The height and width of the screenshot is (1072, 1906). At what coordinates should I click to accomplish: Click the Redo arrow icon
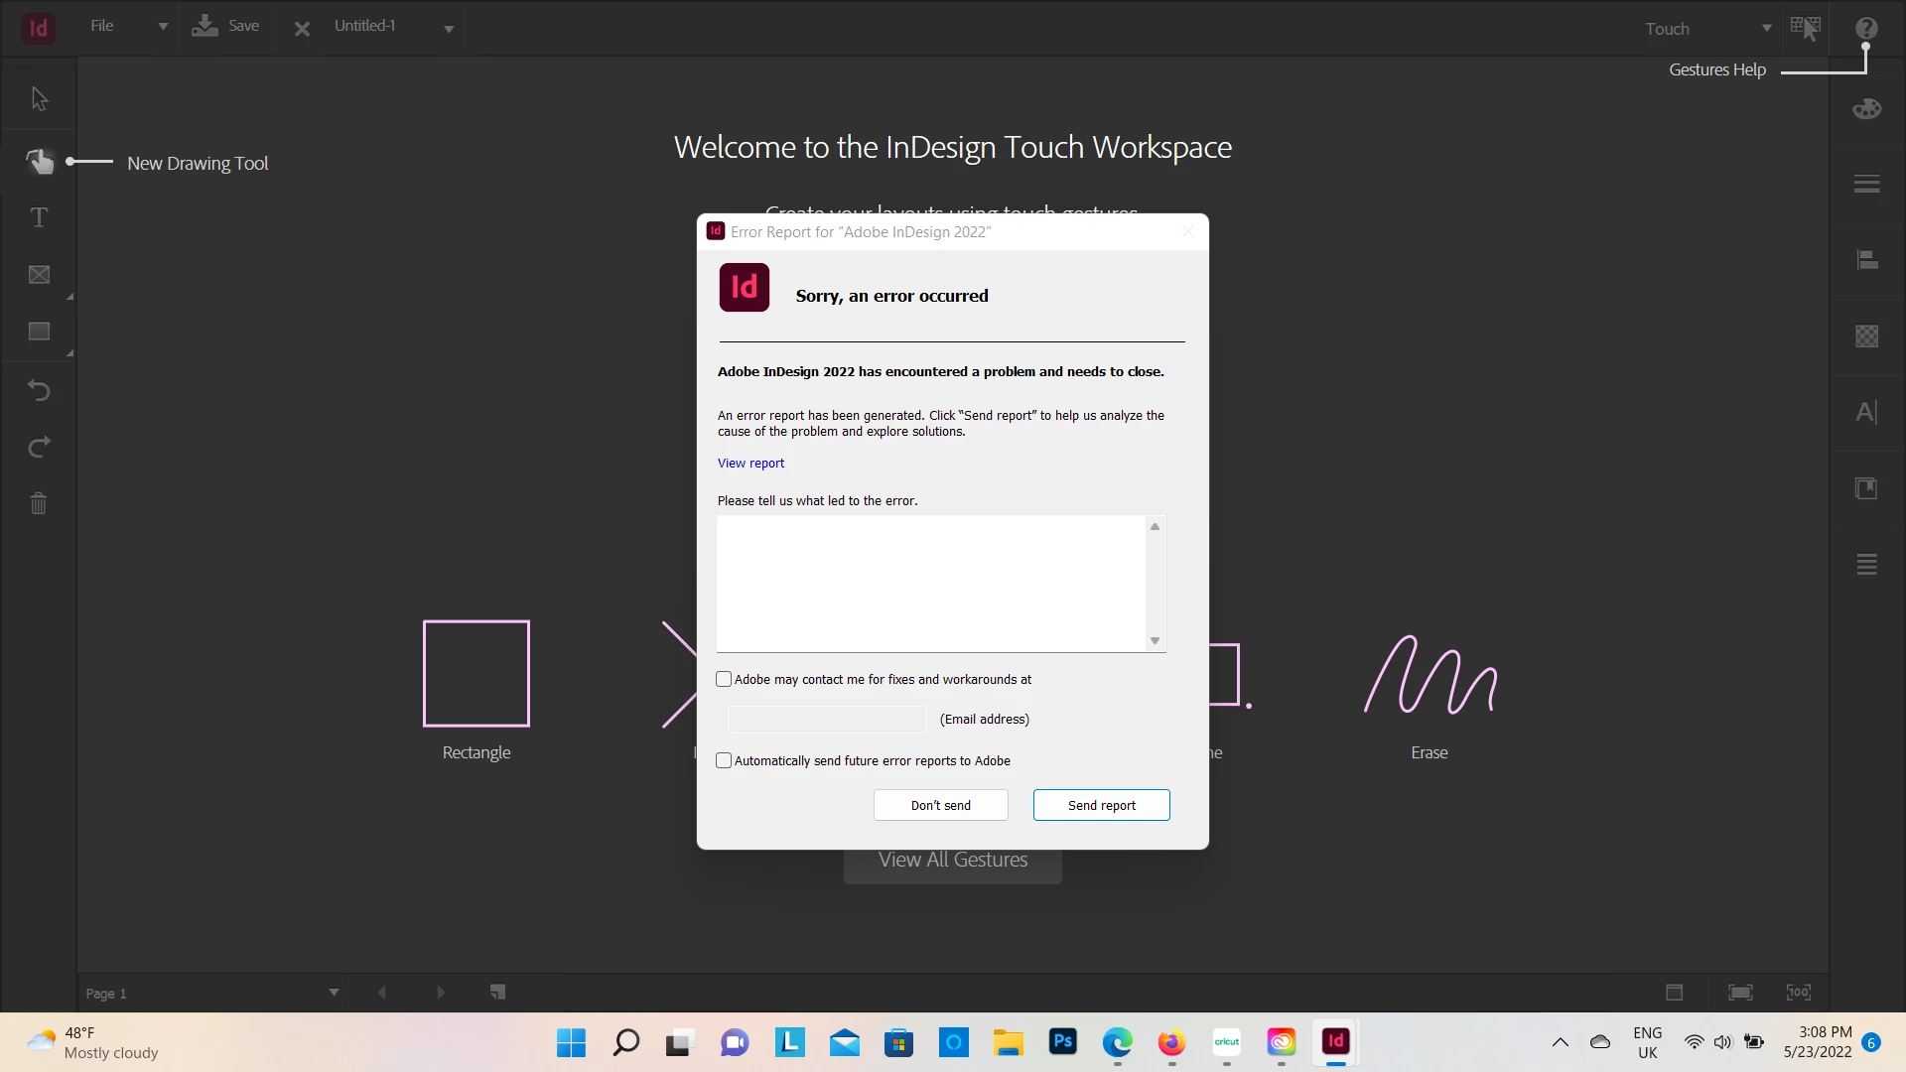(39, 448)
